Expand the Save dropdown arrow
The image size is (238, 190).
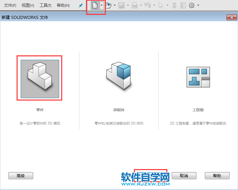(128, 5)
